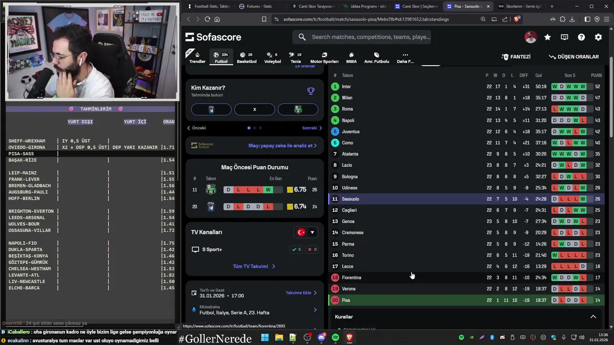614x345 pixels.
Task: Click Takvime Ekle link
Action: tap(301, 293)
